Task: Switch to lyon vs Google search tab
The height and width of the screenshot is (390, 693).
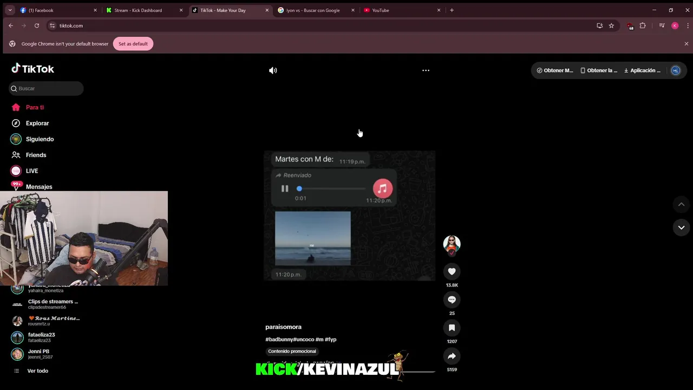Action: tap(316, 10)
